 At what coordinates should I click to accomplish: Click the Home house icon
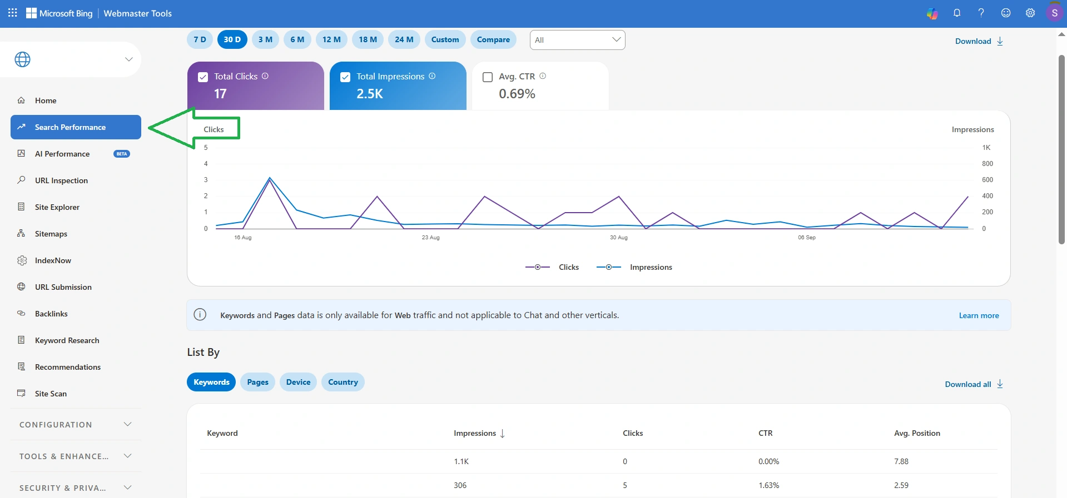(21, 100)
